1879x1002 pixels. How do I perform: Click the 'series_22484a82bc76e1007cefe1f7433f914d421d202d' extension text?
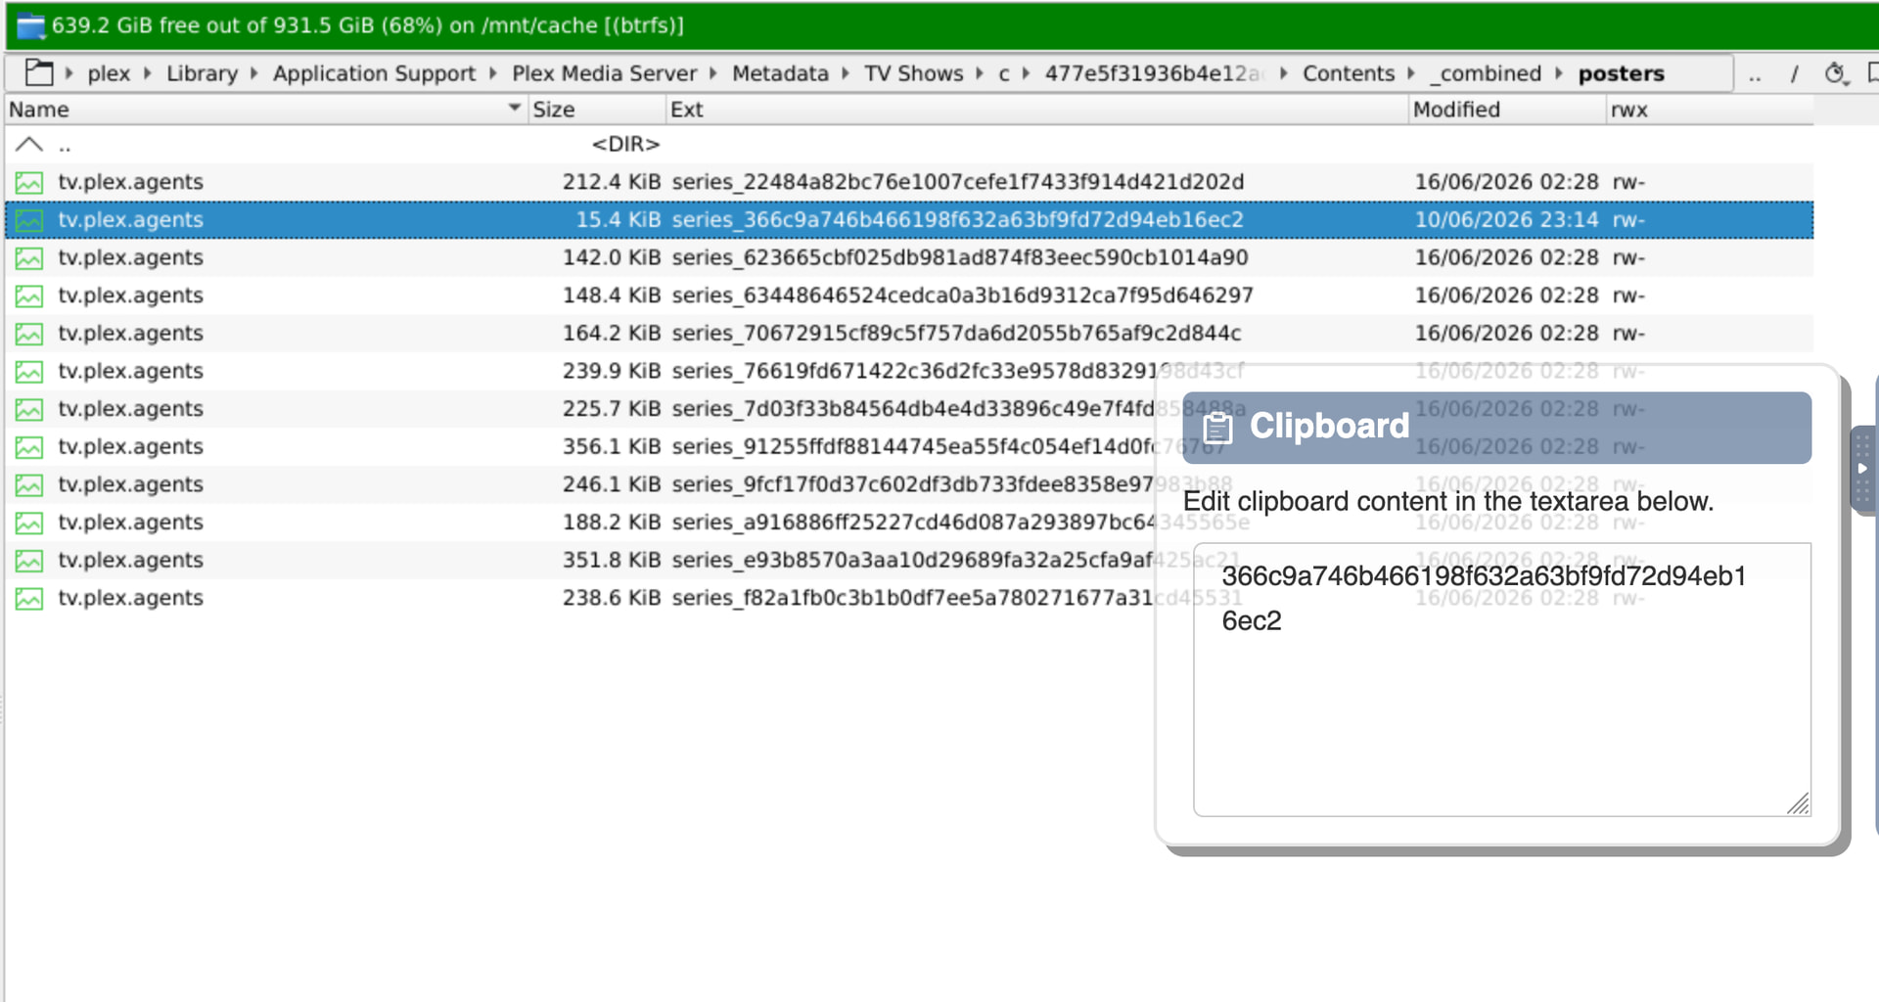(x=957, y=183)
